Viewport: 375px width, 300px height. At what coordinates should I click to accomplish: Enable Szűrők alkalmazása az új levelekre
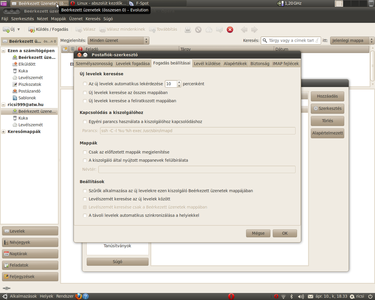click(85, 191)
